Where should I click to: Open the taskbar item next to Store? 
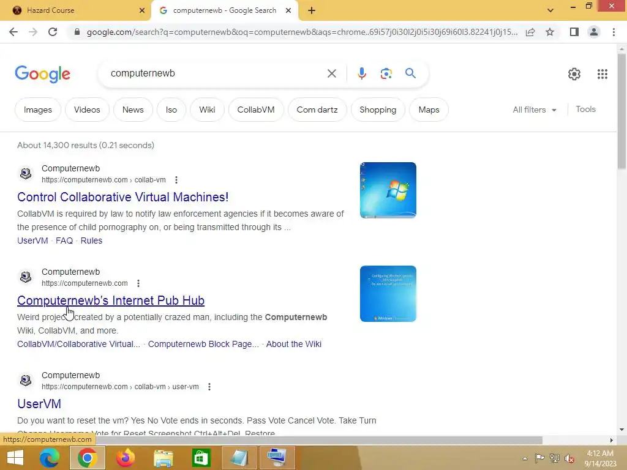coord(239,458)
